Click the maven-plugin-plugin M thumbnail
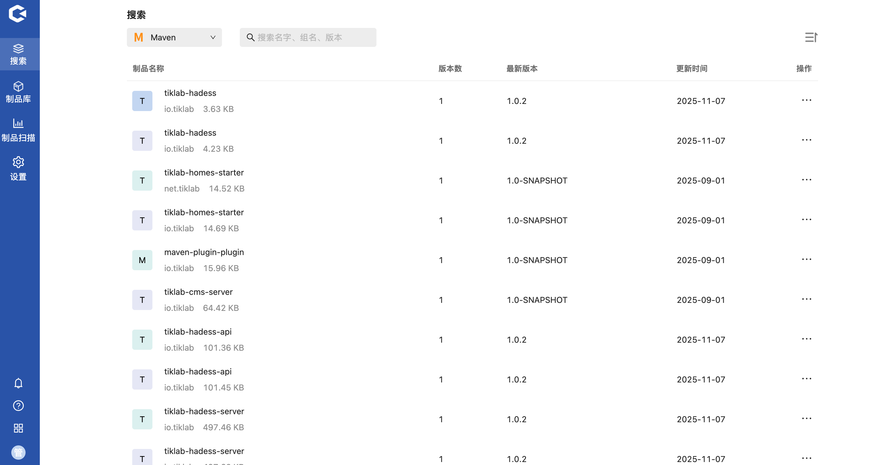The height and width of the screenshot is (465, 892). pos(142,260)
